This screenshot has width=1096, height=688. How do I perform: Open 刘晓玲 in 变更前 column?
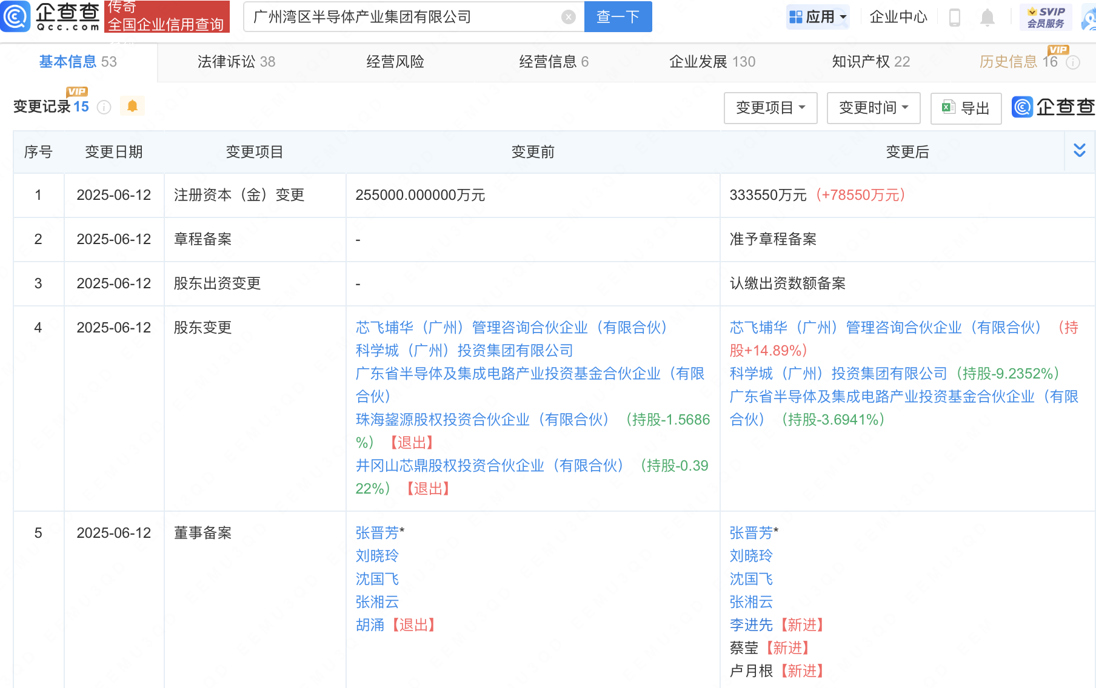tap(377, 556)
